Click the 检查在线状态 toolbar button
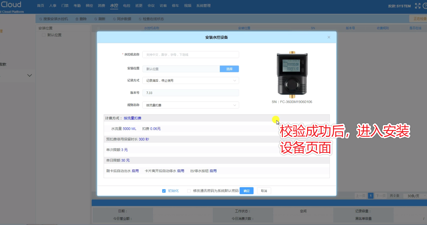 (151, 19)
